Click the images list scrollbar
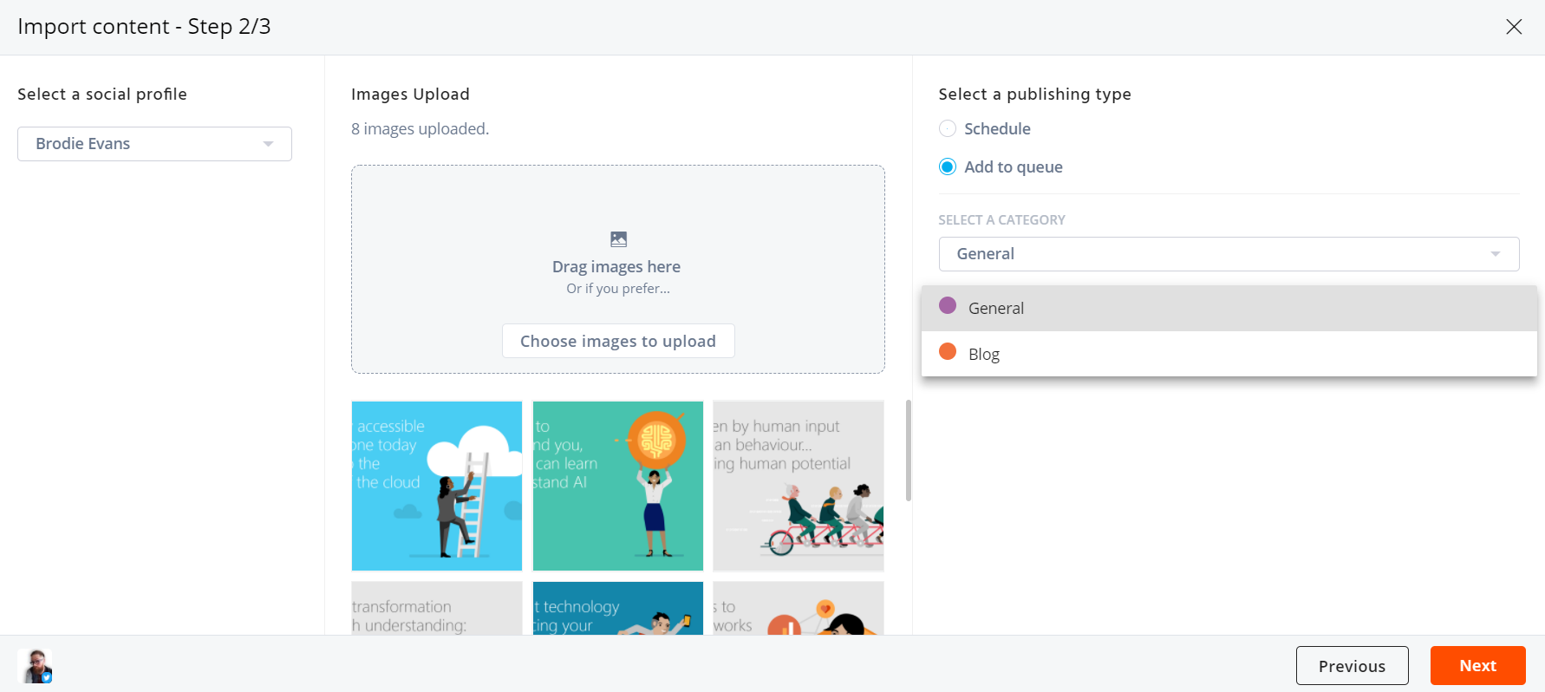1545x692 pixels. [x=908, y=451]
